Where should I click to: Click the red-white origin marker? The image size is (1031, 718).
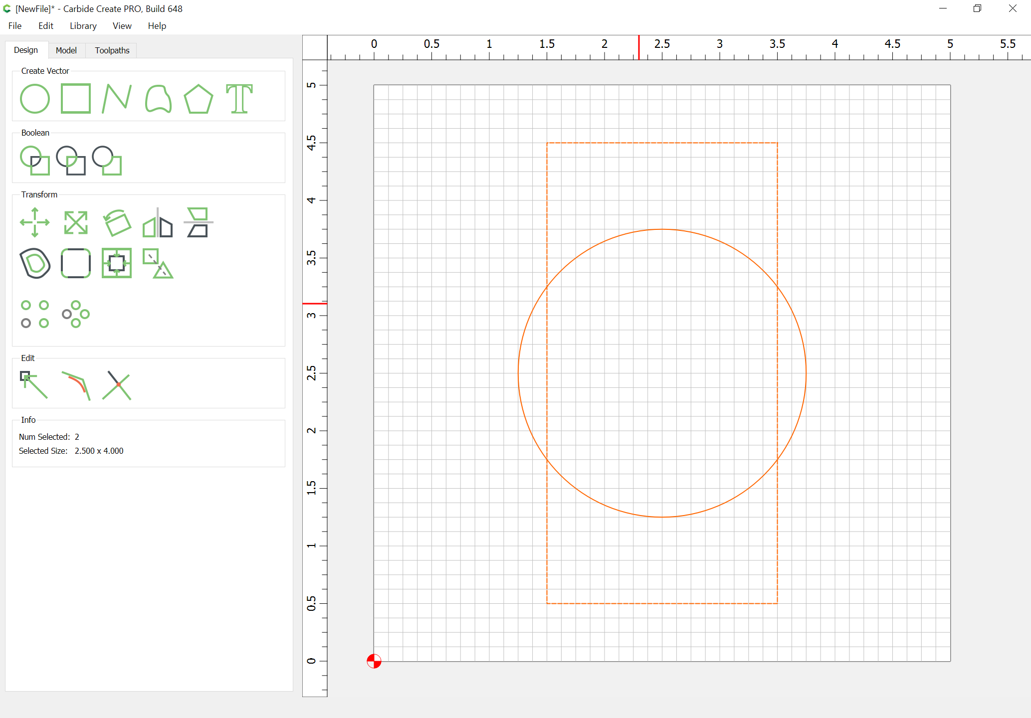[374, 661]
